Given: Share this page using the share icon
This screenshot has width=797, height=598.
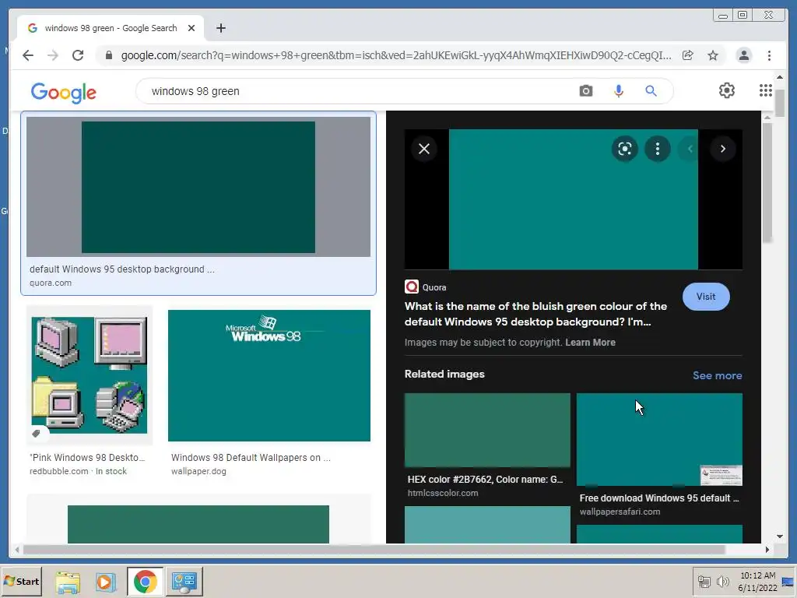Looking at the screenshot, I should 688,55.
